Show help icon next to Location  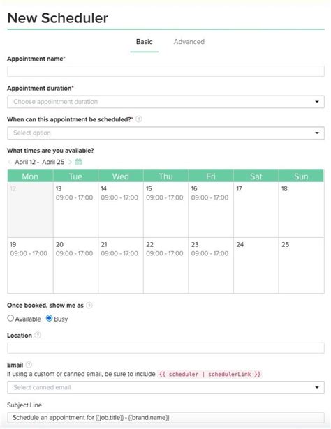click(x=38, y=335)
